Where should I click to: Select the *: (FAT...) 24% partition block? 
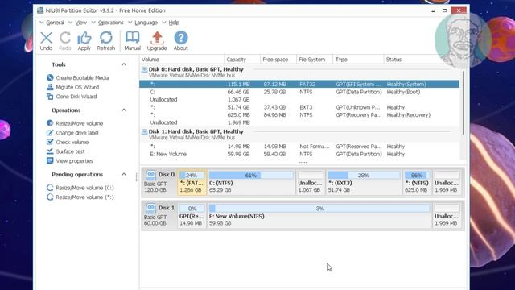point(192,182)
